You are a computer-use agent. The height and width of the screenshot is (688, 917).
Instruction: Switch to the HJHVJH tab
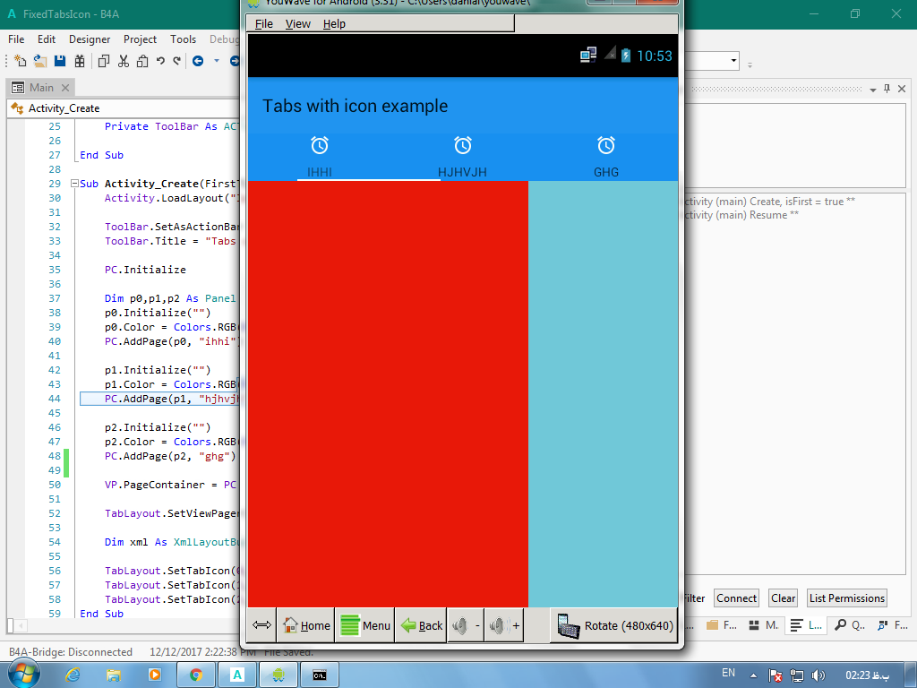[x=462, y=157]
